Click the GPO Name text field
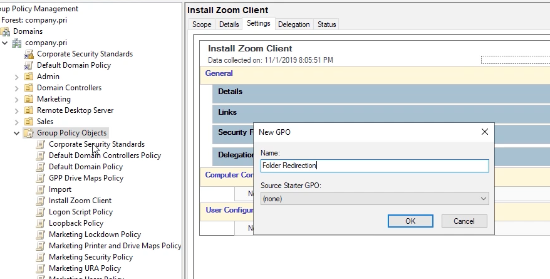The height and width of the screenshot is (279, 550). click(374, 166)
